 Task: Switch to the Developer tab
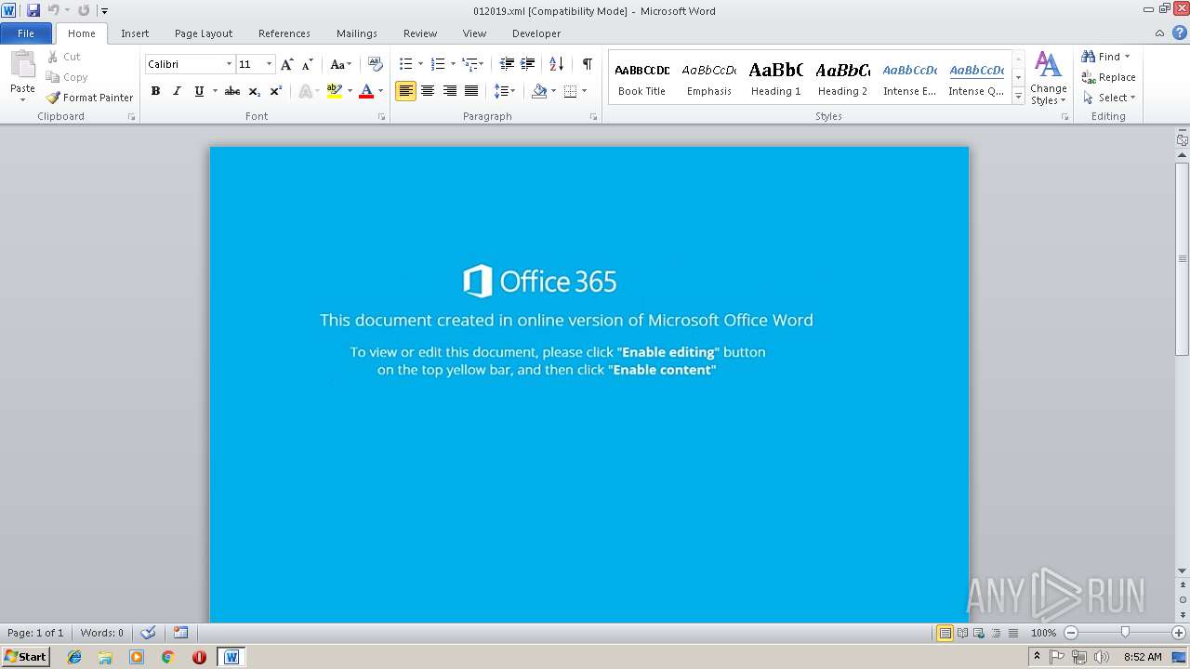tap(536, 33)
